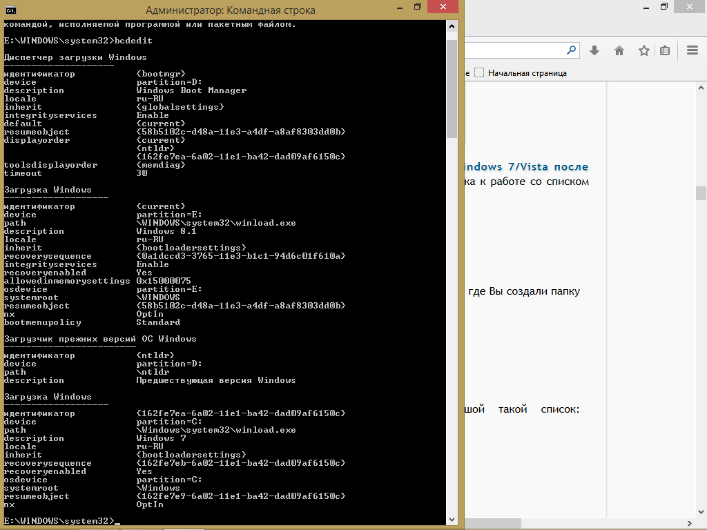Click the browser vertical scrollbar thumb
This screenshot has width=707, height=530.
click(701, 193)
